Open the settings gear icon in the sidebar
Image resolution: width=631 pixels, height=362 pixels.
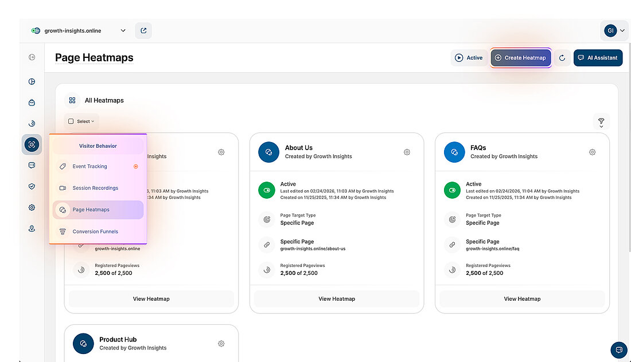(x=32, y=207)
